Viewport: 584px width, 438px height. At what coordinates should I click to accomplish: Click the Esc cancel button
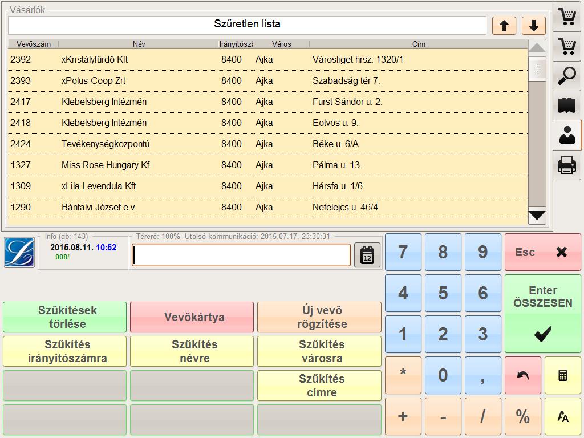(x=543, y=252)
